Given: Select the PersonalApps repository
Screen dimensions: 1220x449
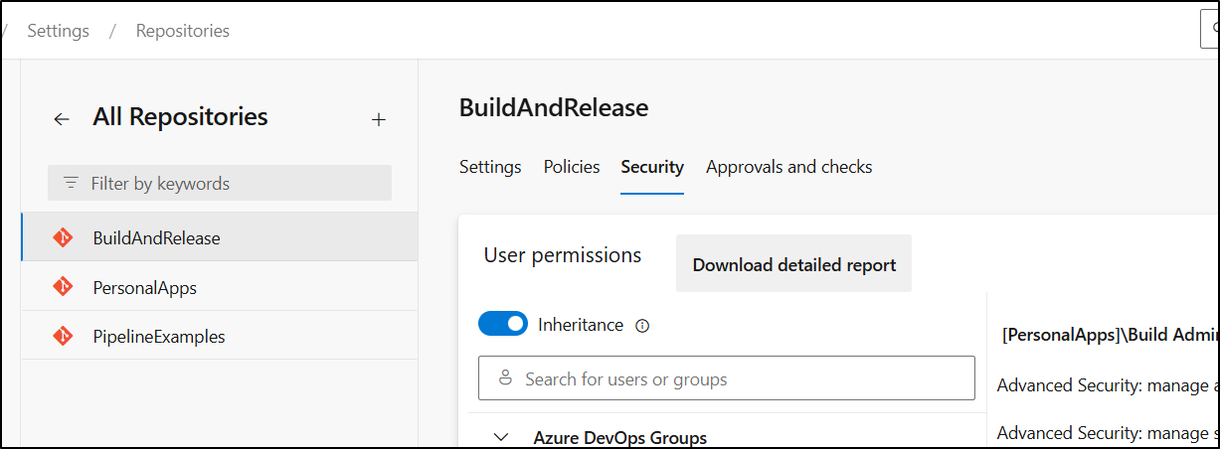Looking at the screenshot, I should 220,287.
